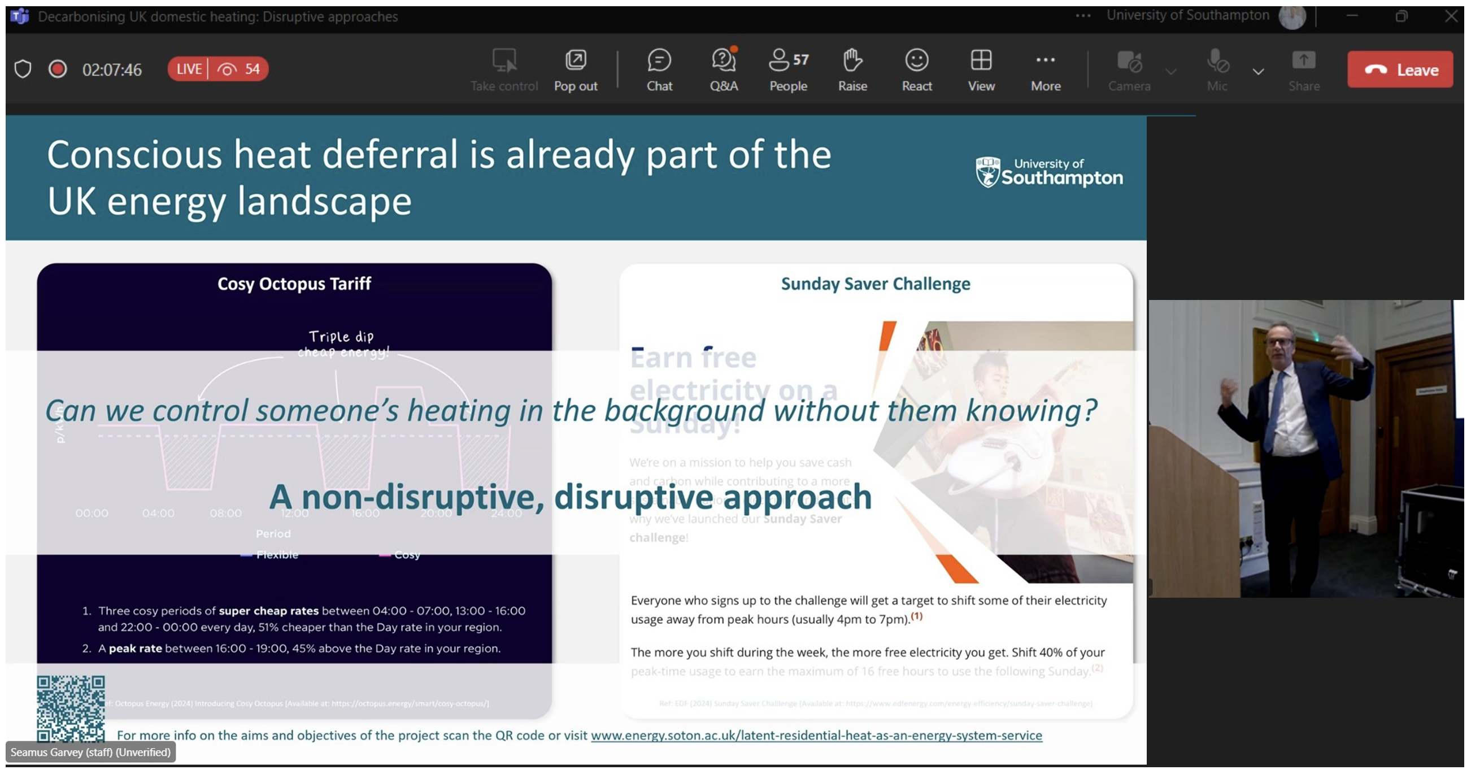Expand the camera options chevron
Screen dimensions: 1471x774
click(1170, 71)
